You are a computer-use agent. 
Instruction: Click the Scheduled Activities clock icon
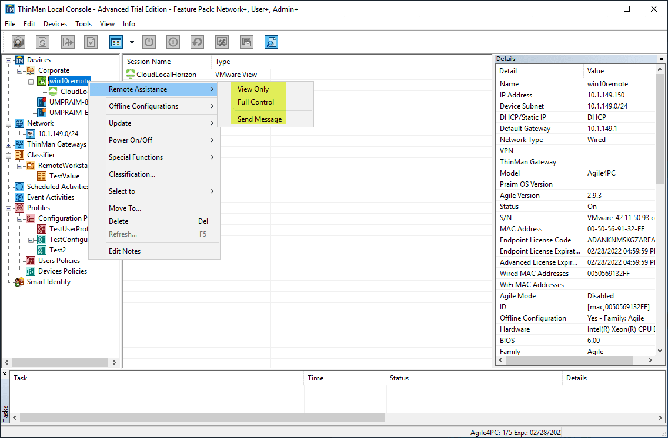[19, 187]
